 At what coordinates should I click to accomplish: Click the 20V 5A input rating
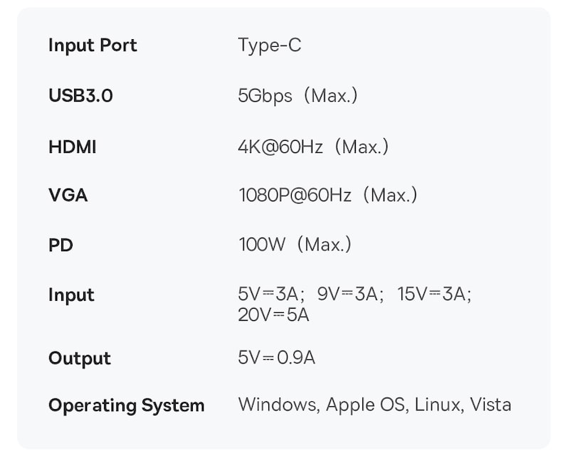point(273,315)
